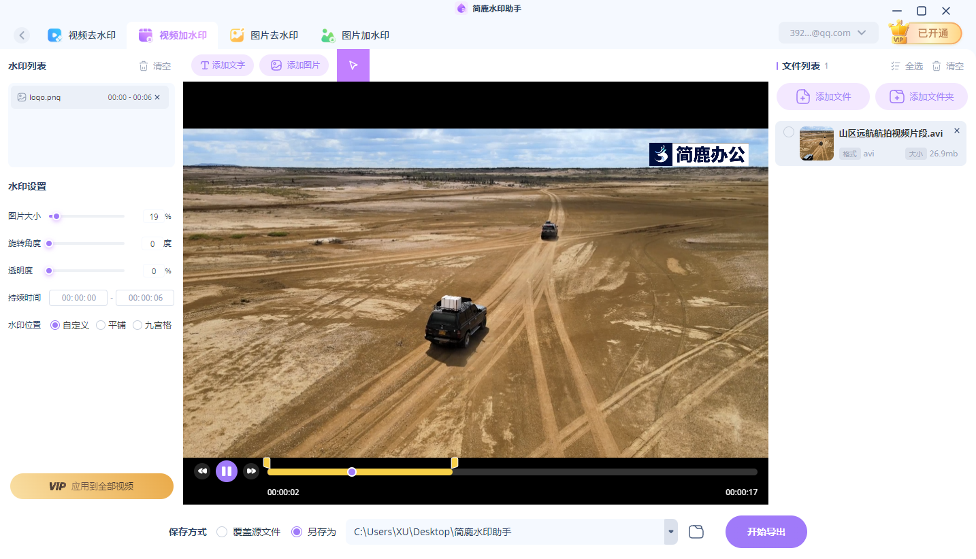The height and width of the screenshot is (559, 976).
Task: Click the fast-forward playback button
Action: pyautogui.click(x=251, y=471)
